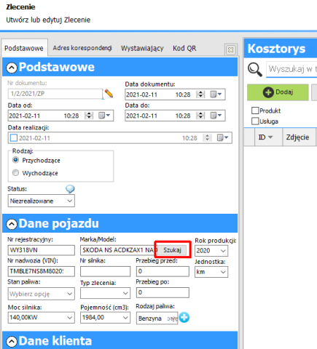Collapse the Dane pojazdu section
This screenshot has width=317, height=349.
tap(12, 224)
